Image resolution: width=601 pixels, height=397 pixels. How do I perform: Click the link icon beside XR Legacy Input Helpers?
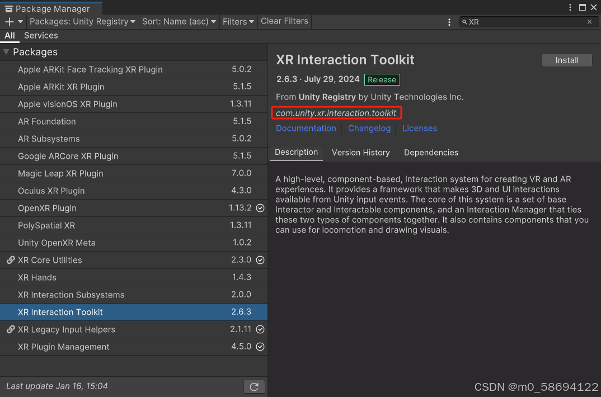pos(11,329)
